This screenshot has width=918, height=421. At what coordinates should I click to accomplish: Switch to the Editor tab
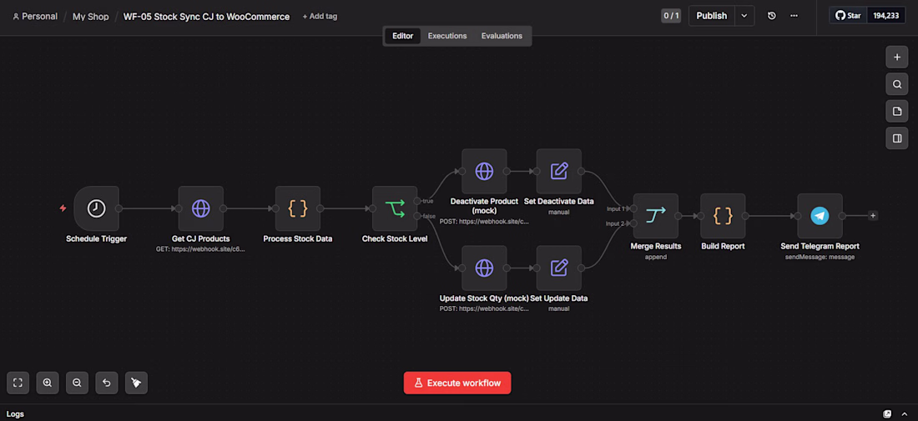(x=403, y=36)
